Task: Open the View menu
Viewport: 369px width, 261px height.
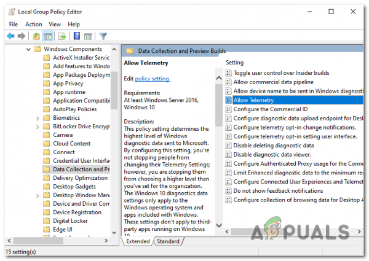Action: point(55,24)
